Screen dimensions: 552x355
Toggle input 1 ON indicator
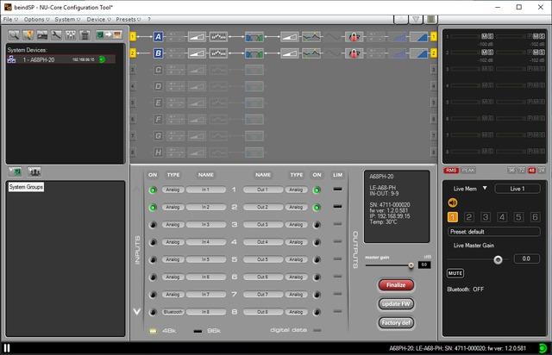[x=153, y=190]
